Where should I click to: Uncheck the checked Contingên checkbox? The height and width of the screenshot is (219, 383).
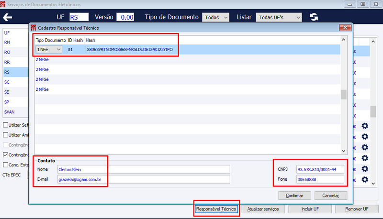click(5, 155)
